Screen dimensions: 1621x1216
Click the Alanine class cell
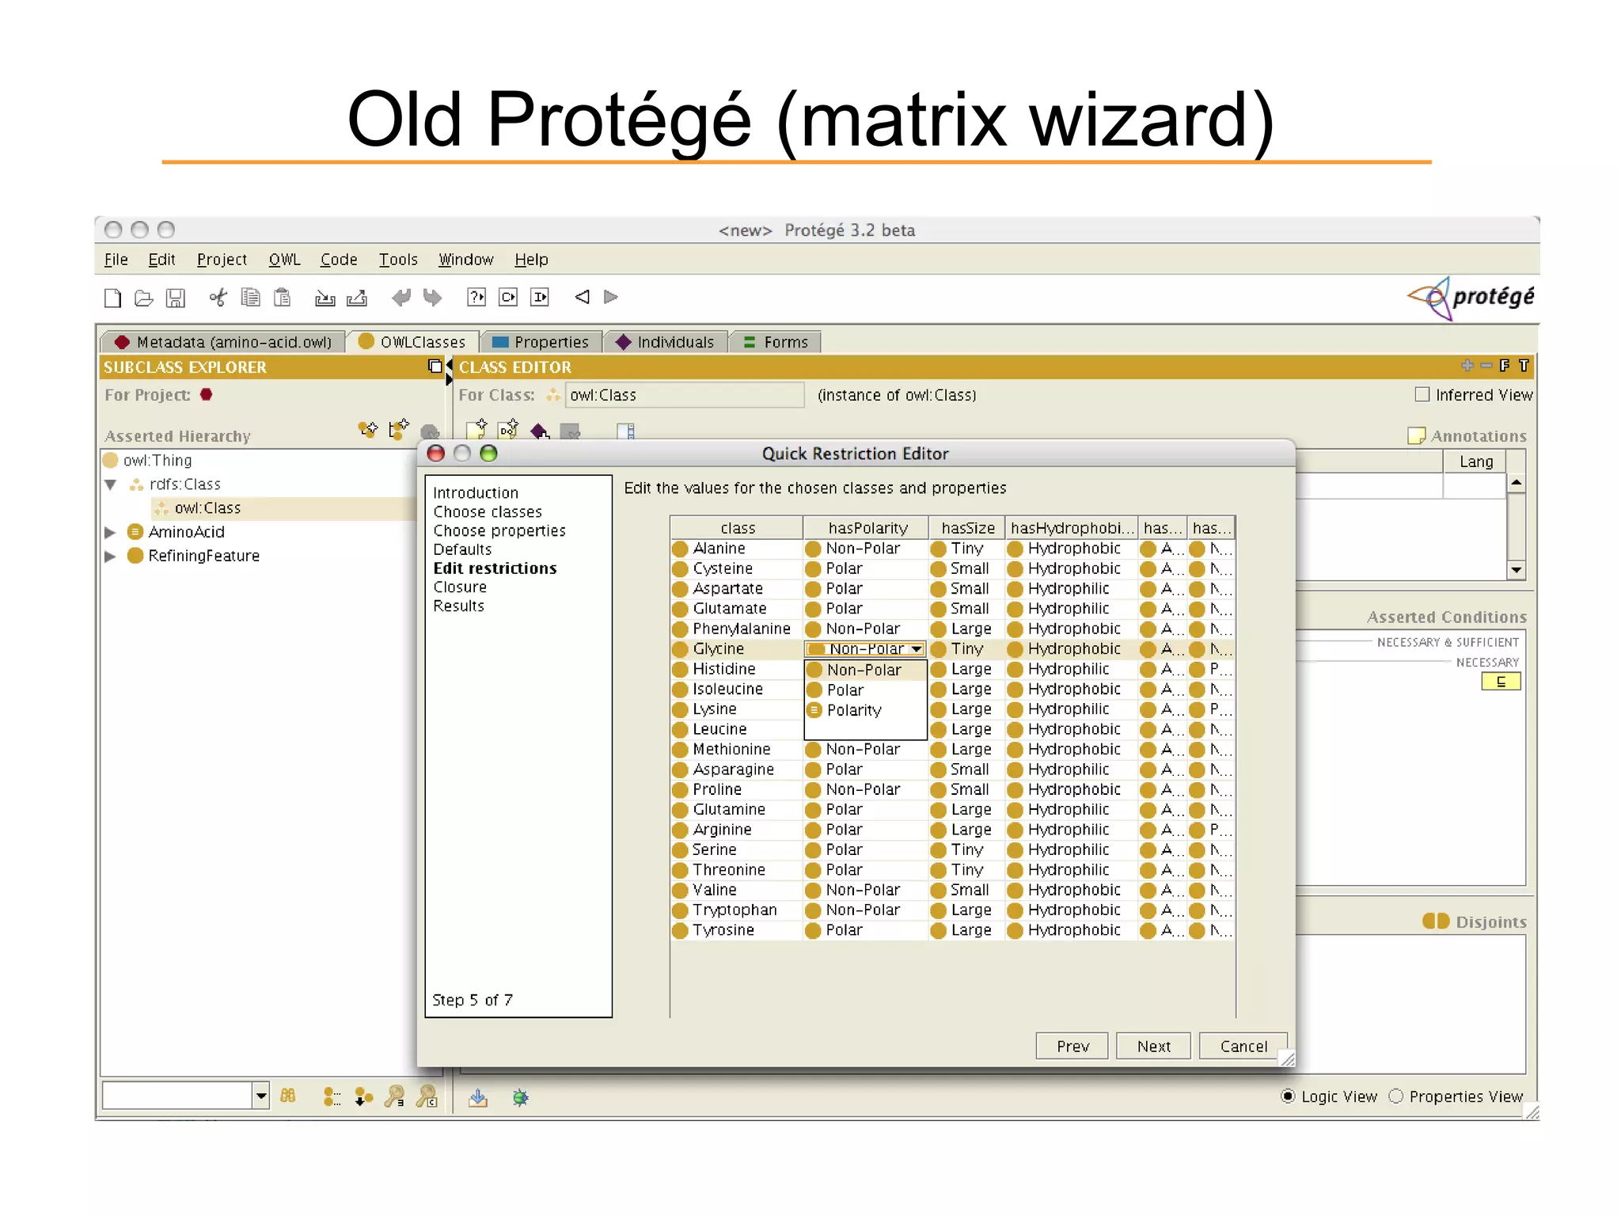(x=737, y=549)
